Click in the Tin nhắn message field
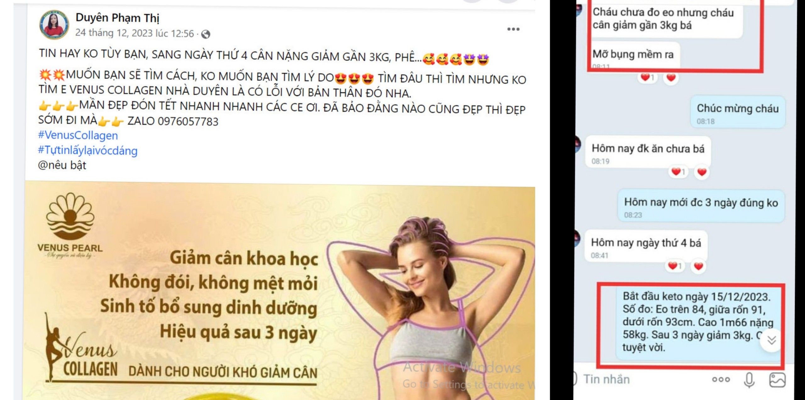805x400 pixels. (x=641, y=380)
